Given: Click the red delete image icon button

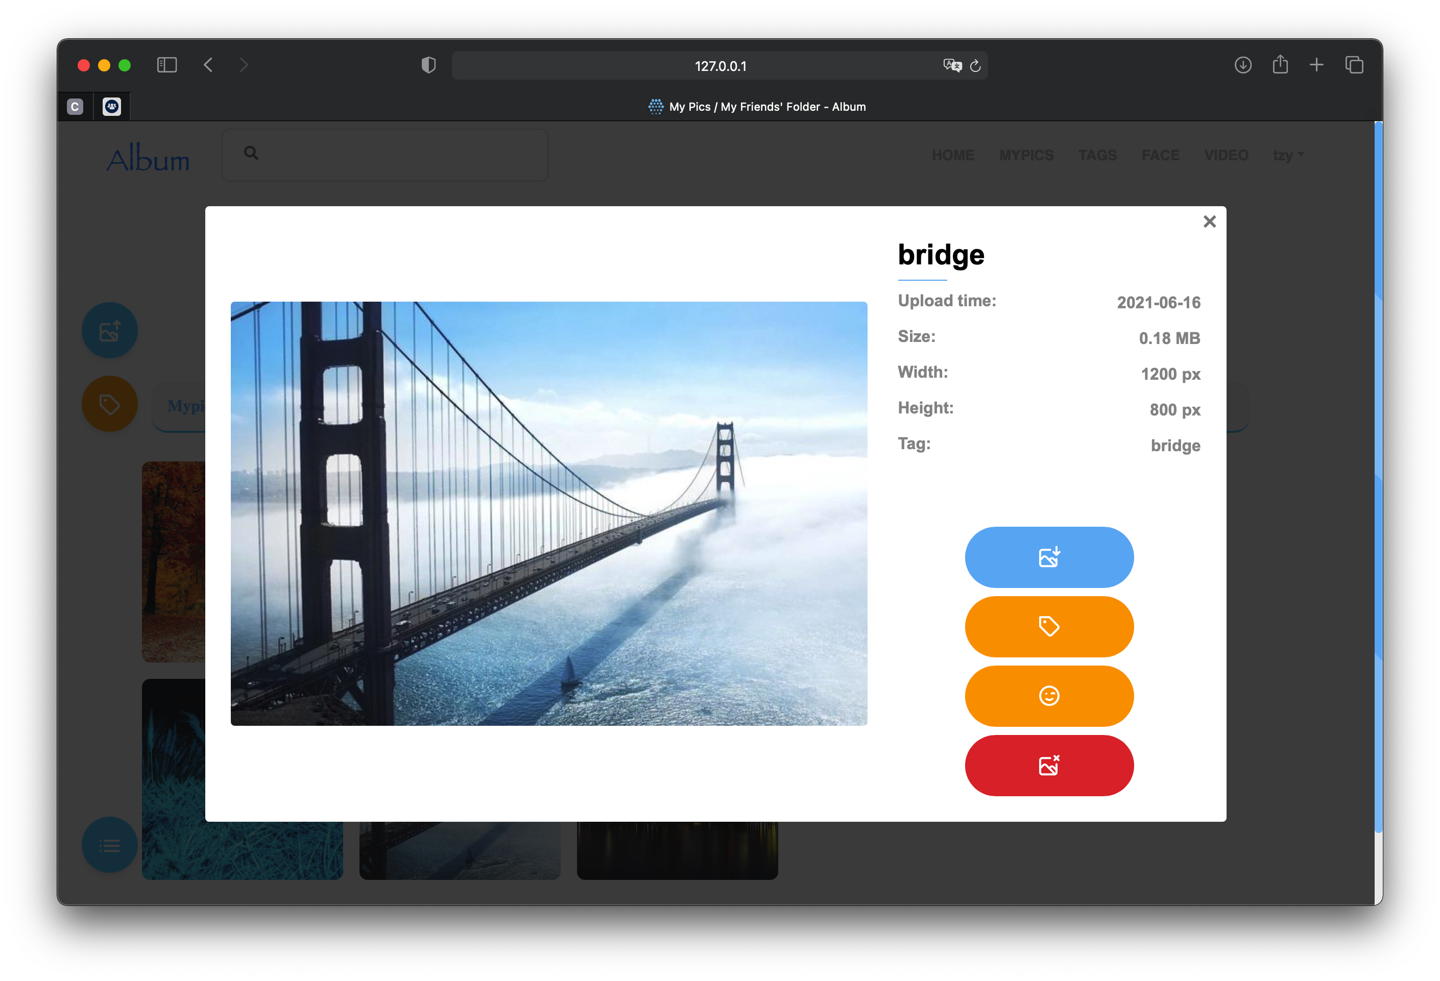Looking at the screenshot, I should tap(1048, 765).
